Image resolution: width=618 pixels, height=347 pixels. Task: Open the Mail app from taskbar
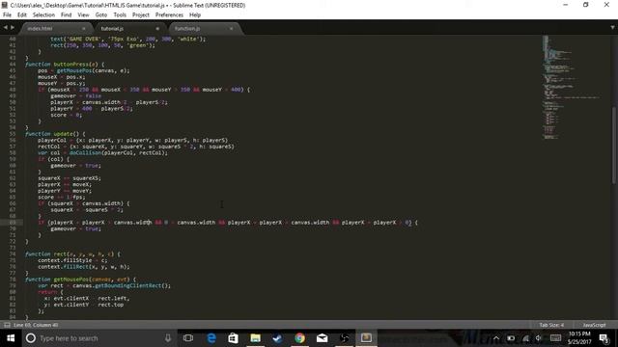click(322, 338)
